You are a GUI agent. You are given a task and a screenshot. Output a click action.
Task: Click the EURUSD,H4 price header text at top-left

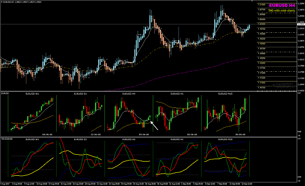tap(22, 2)
